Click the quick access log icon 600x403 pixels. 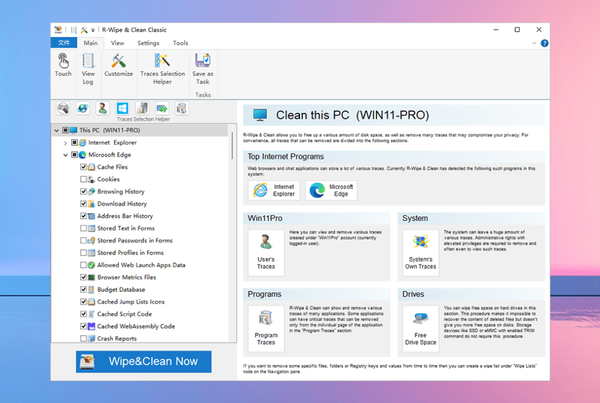point(73,30)
